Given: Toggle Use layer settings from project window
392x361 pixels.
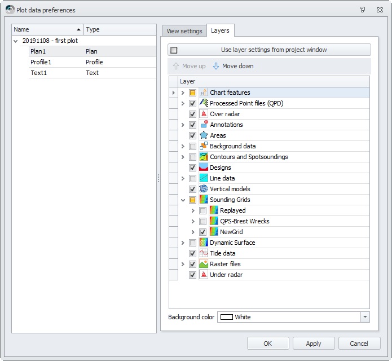Looking at the screenshot, I should 174,50.
